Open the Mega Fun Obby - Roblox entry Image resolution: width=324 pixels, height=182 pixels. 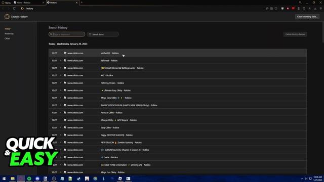pyautogui.click(x=178, y=172)
